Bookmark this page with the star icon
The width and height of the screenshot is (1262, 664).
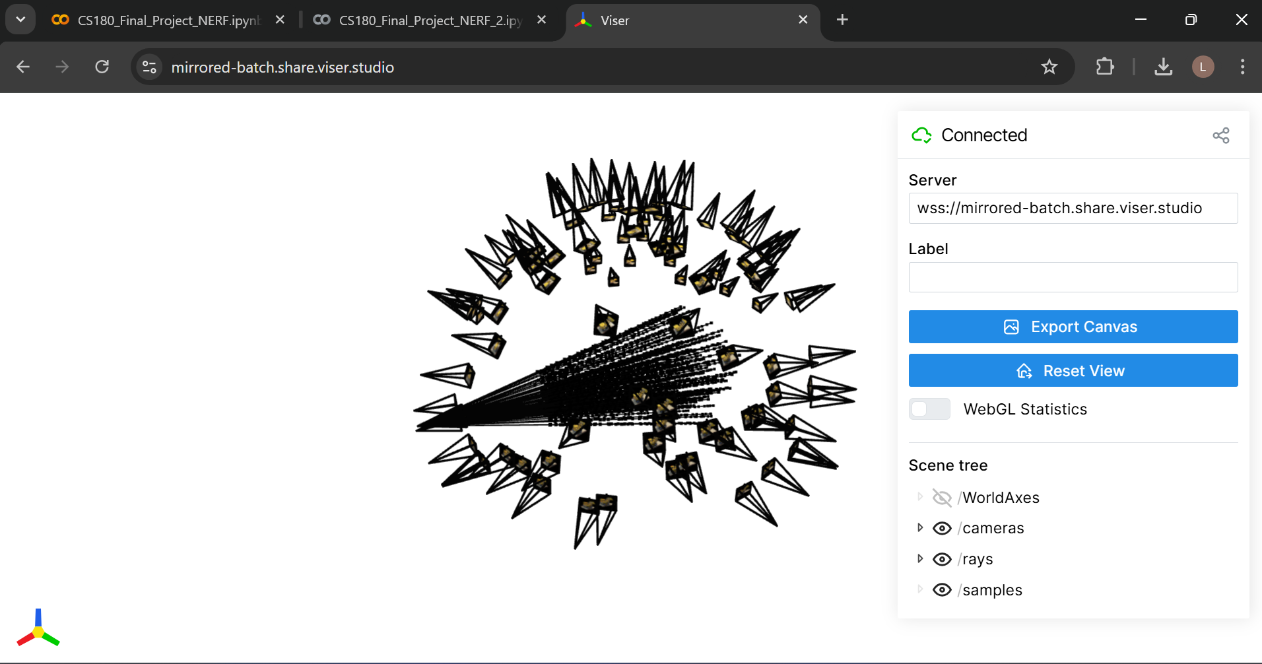pyautogui.click(x=1049, y=67)
